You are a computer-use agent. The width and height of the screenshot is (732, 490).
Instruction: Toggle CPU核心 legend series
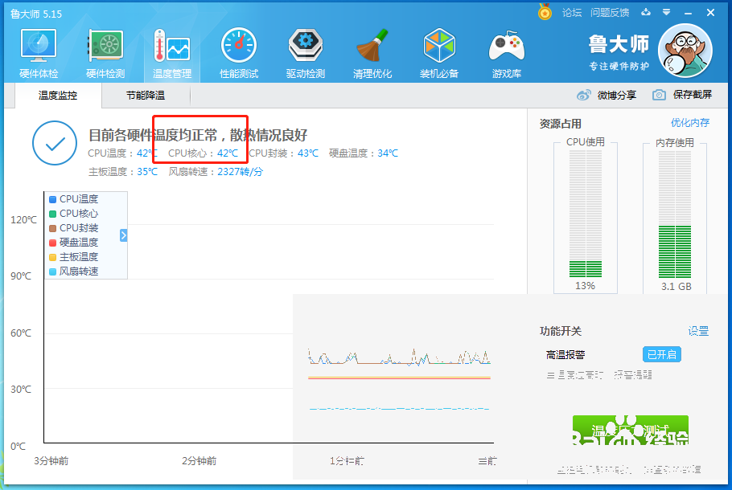click(74, 214)
